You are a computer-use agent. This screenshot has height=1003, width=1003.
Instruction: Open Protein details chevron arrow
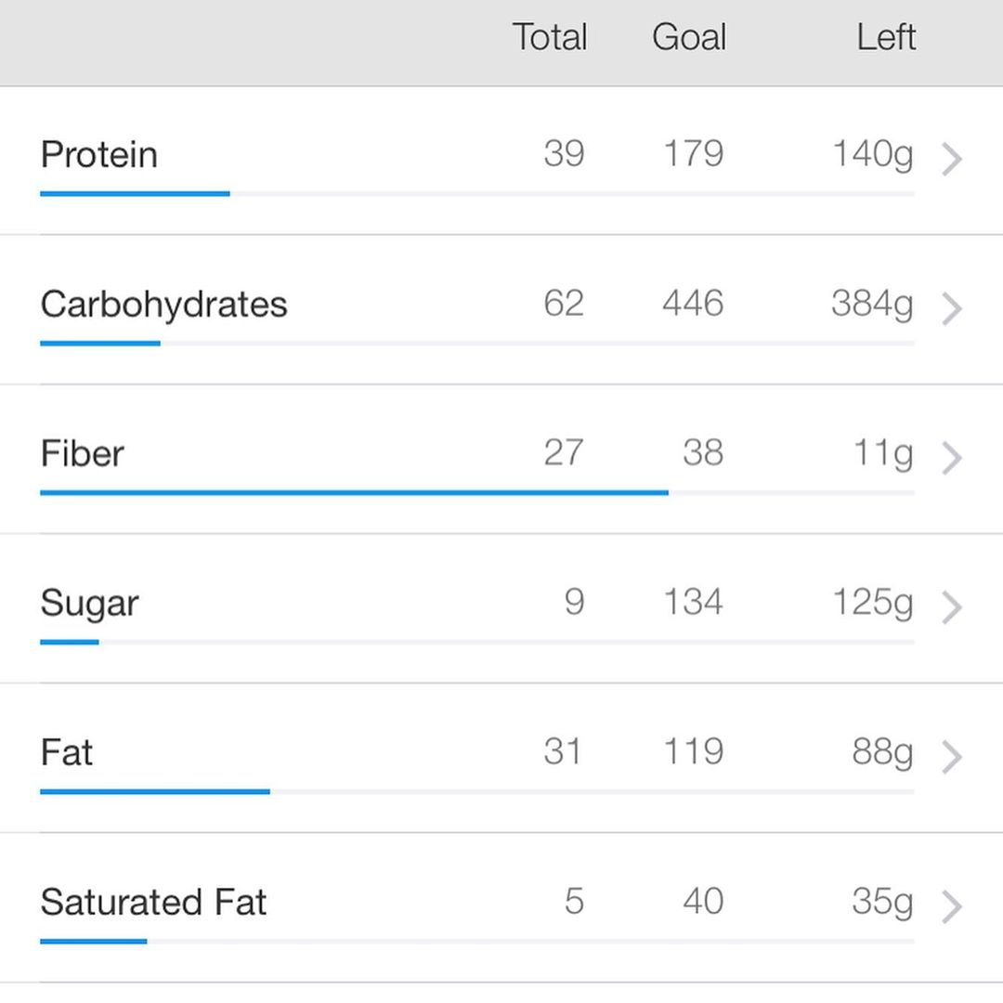tap(953, 160)
